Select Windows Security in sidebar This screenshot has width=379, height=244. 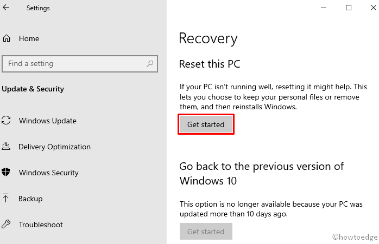click(48, 173)
